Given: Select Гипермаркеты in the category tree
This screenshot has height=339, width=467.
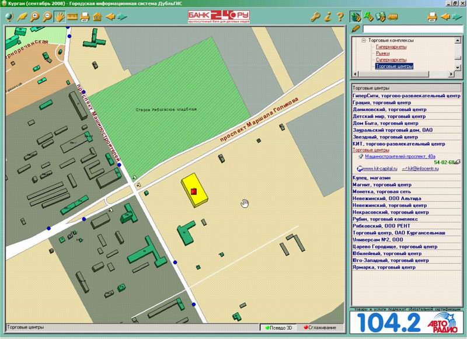Looking at the screenshot, I should pos(391,47).
